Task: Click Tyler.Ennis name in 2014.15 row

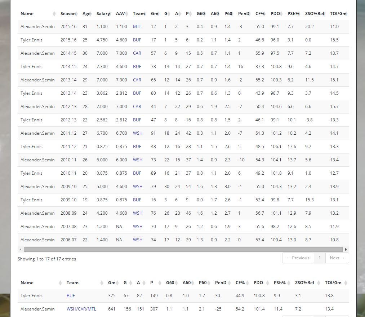Action: click(31, 67)
